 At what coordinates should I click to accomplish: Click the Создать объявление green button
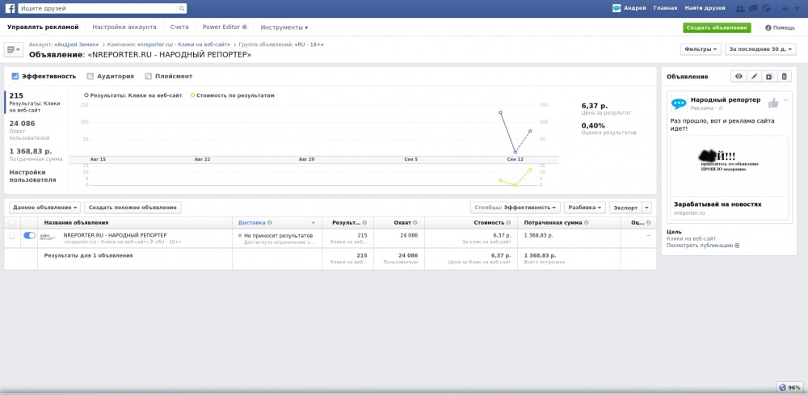[717, 27]
